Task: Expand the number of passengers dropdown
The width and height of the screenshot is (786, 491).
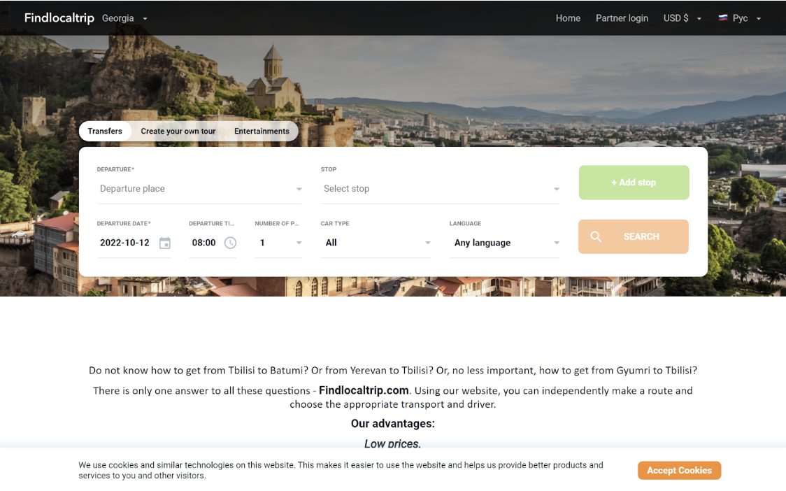Action: [278, 243]
